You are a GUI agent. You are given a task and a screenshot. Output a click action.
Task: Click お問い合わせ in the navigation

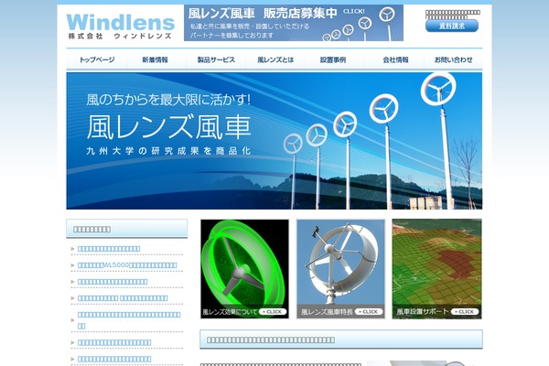pyautogui.click(x=453, y=59)
